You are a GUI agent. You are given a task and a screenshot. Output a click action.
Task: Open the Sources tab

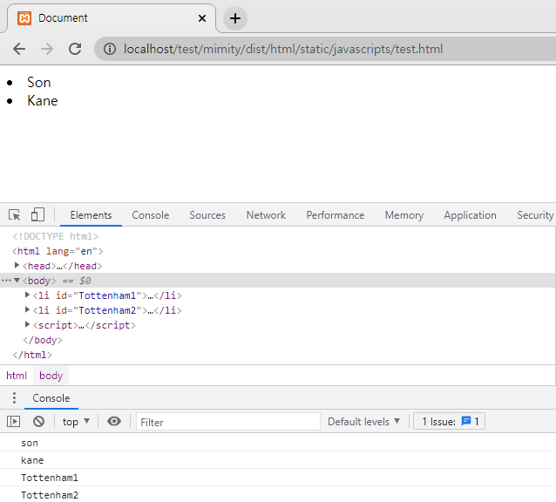pos(207,215)
